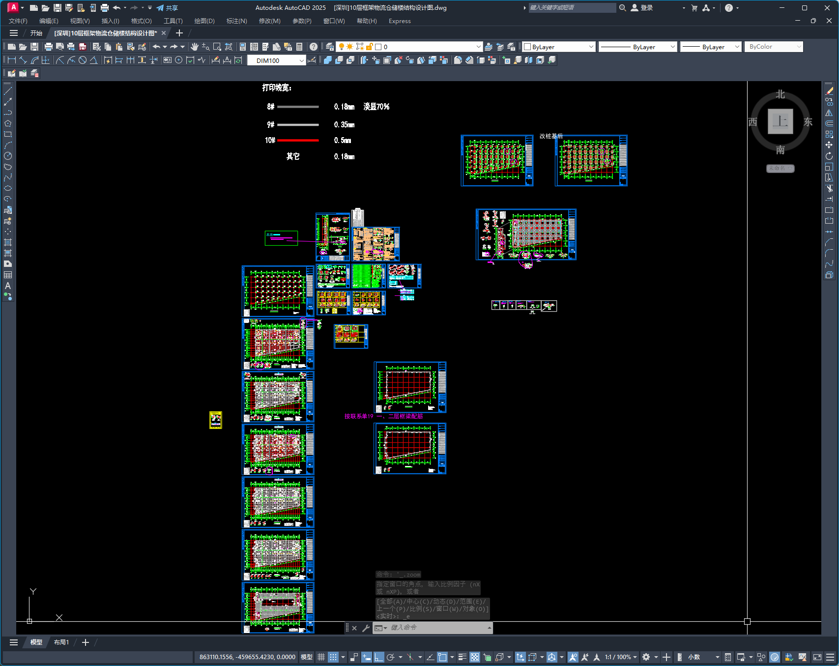The image size is (839, 666).
Task: Toggle drawing grid display in status bar
Action: click(x=321, y=657)
